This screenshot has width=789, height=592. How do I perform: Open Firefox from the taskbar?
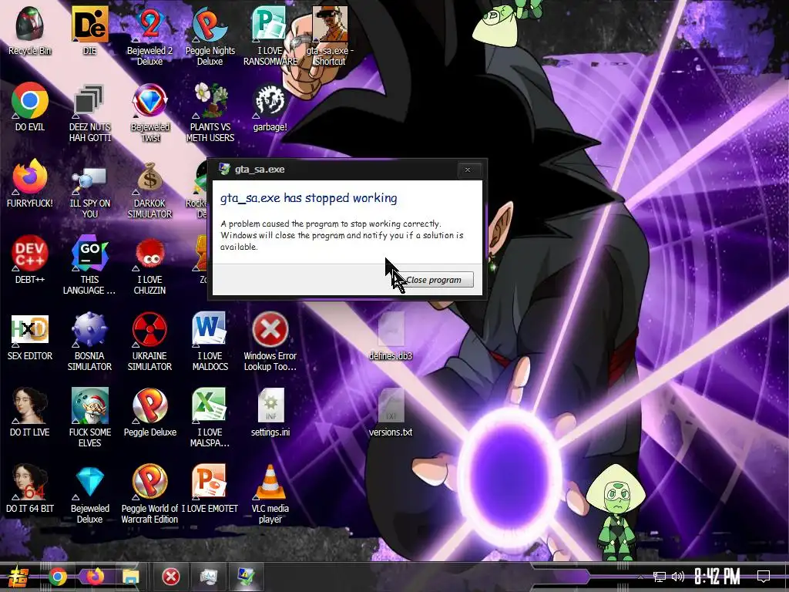tap(95, 577)
